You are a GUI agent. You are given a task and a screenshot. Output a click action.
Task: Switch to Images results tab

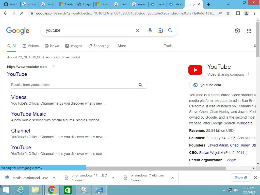tap(74, 46)
